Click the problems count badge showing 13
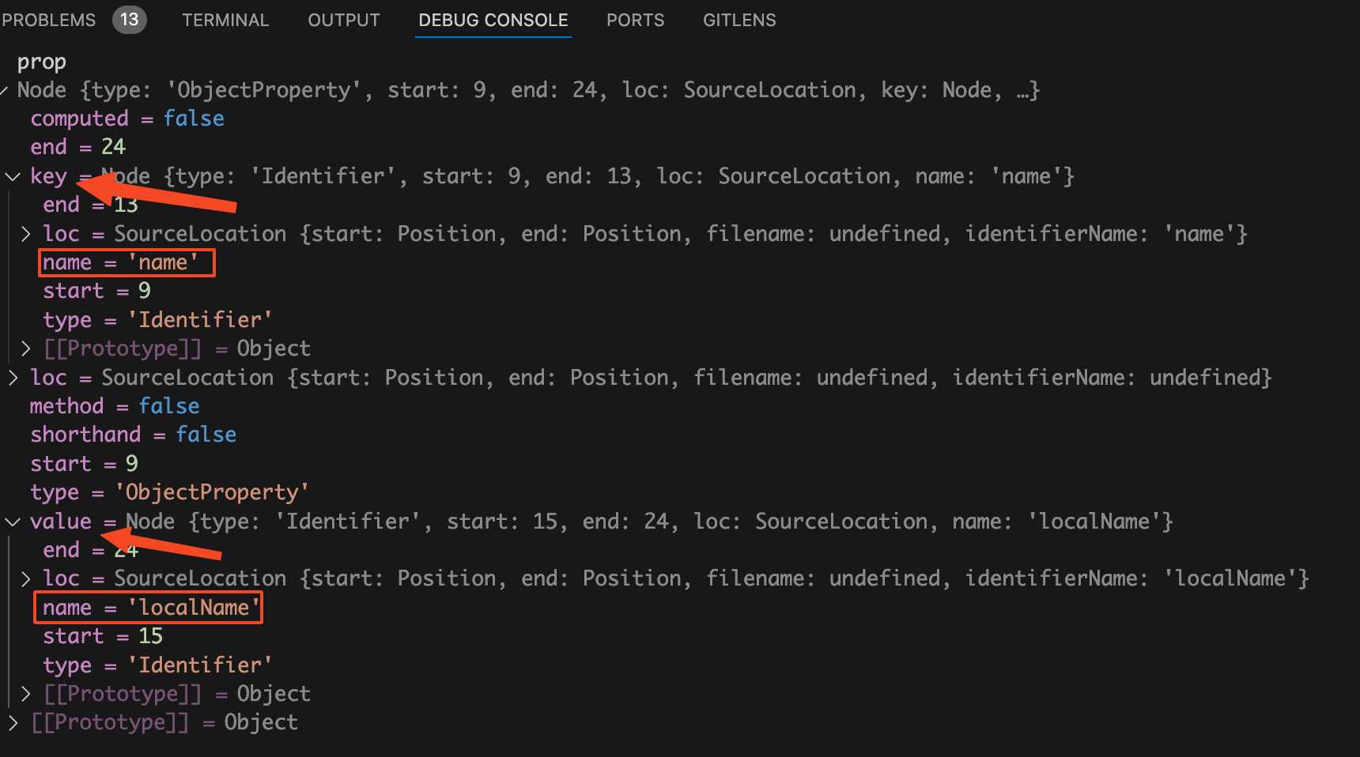Image resolution: width=1360 pixels, height=757 pixels. coord(130,20)
